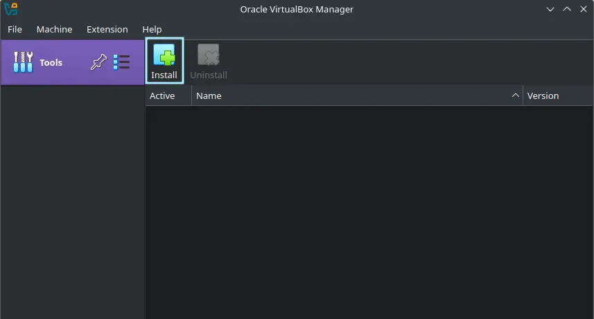The height and width of the screenshot is (319, 594).
Task: Open the Help menu
Action: 152,29
